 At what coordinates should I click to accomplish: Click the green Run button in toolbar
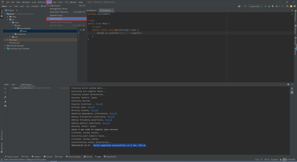click(x=265, y=6)
